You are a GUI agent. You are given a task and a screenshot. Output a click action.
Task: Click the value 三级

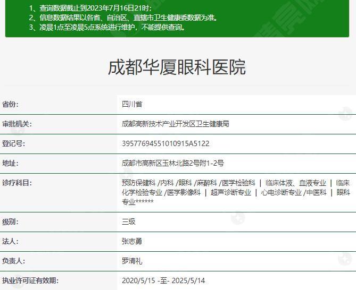[128, 221]
